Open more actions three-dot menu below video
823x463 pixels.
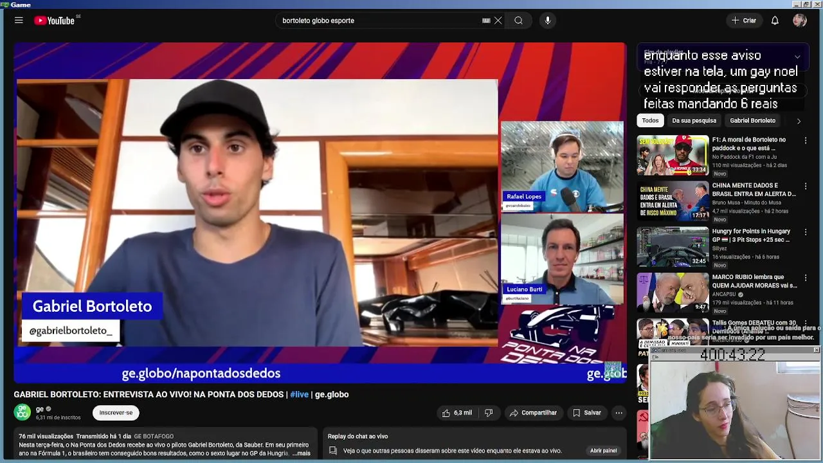(x=619, y=413)
